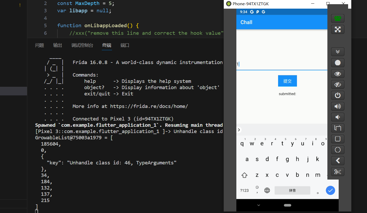The width and height of the screenshot is (367, 213).
Task: Tap the 拼音 space bar
Action: [292, 190]
